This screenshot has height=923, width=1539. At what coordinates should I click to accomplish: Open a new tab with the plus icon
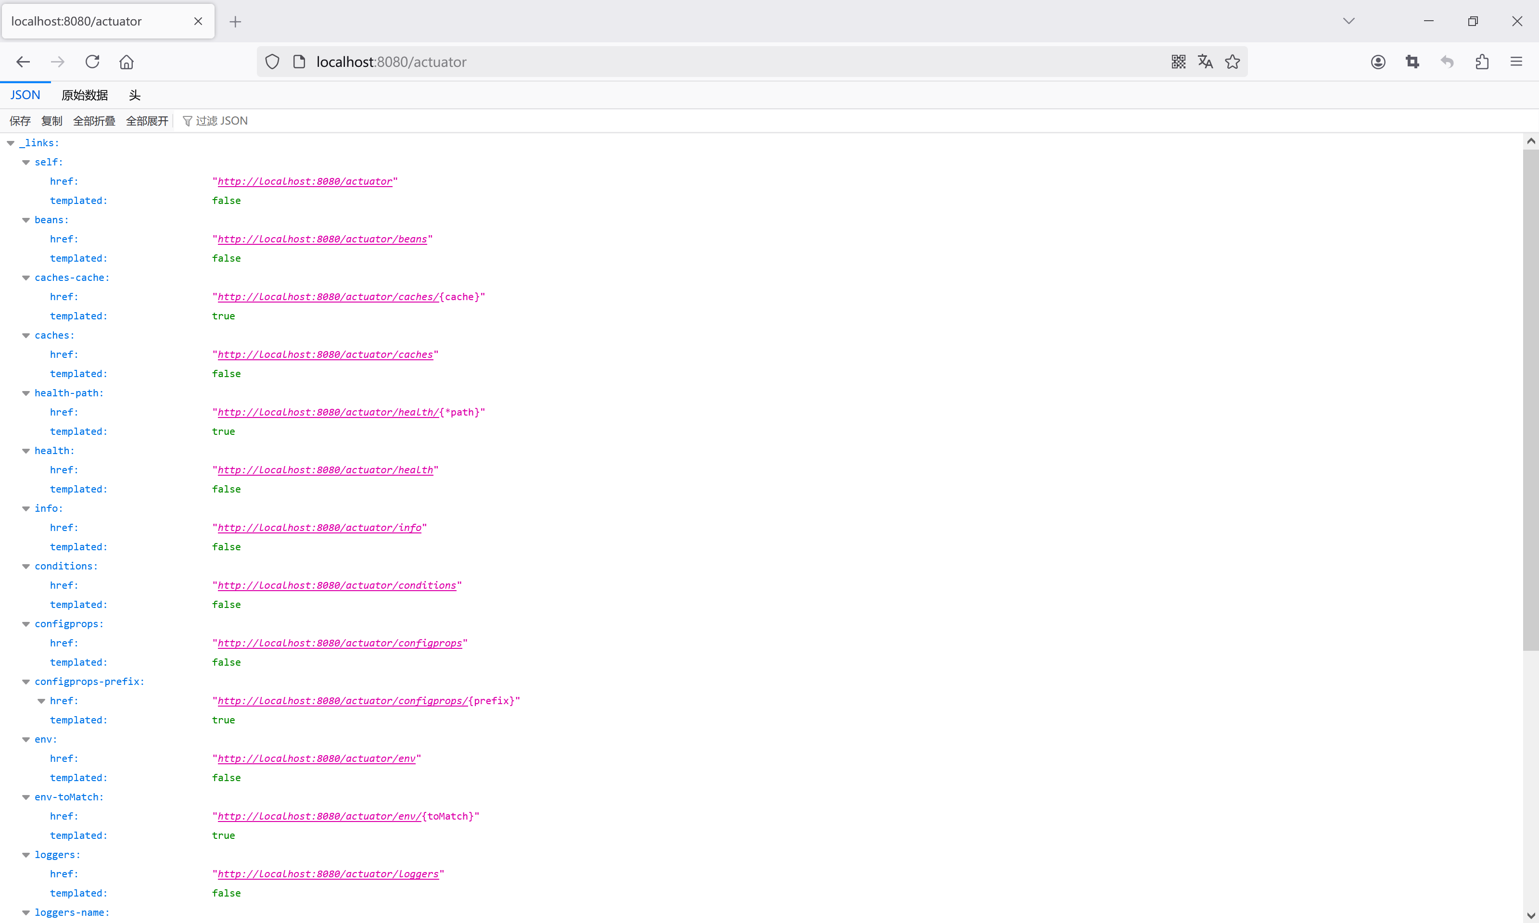(x=235, y=21)
